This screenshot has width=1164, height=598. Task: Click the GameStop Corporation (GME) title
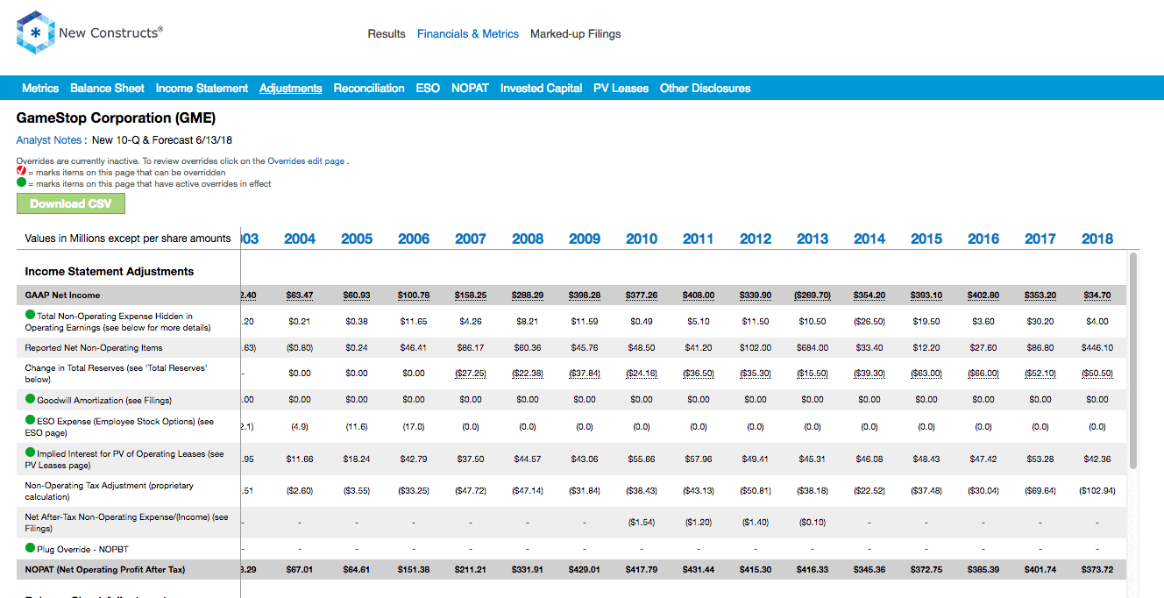116,118
